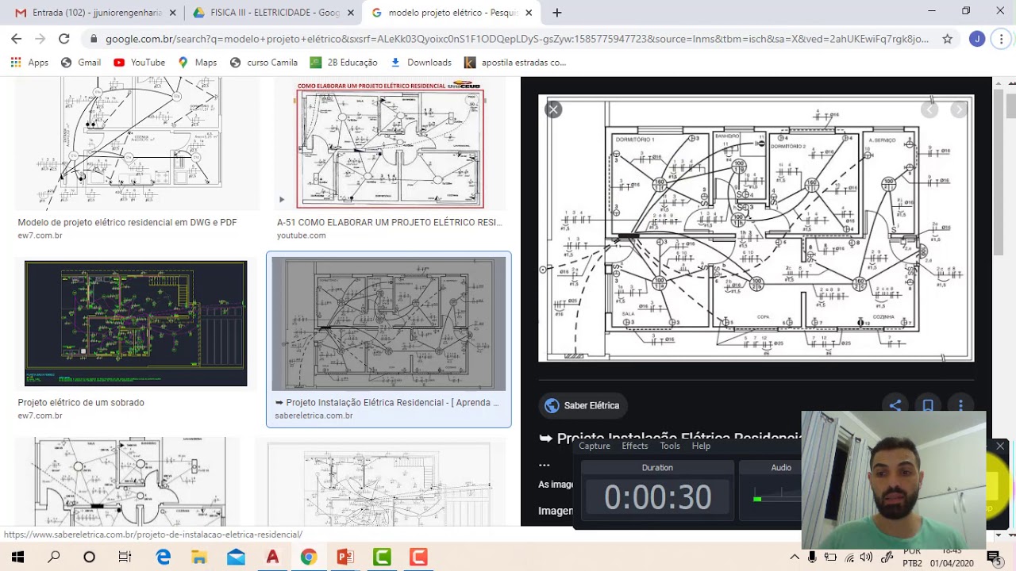1016x571 pixels.
Task: Open File Explorer from the taskbar
Action: coord(199,558)
